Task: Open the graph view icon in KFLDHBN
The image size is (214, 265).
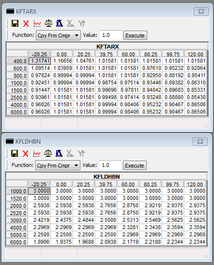Action: [37, 154]
